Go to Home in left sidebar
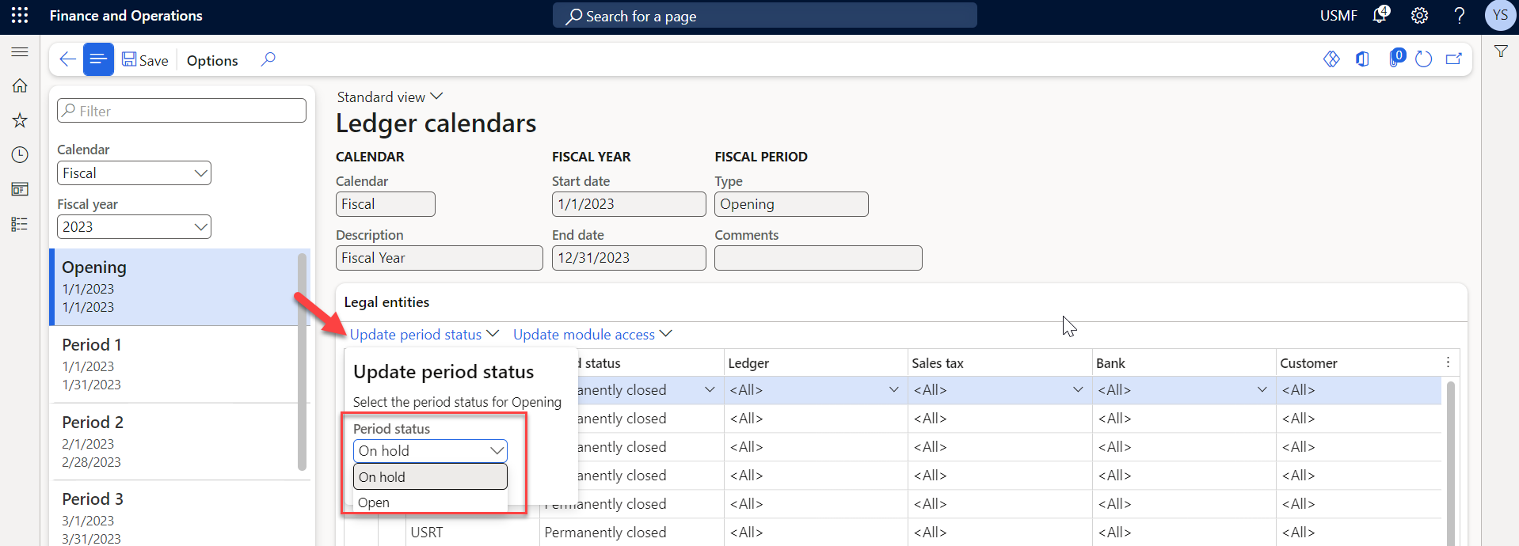Image resolution: width=1519 pixels, height=546 pixels. 20,85
